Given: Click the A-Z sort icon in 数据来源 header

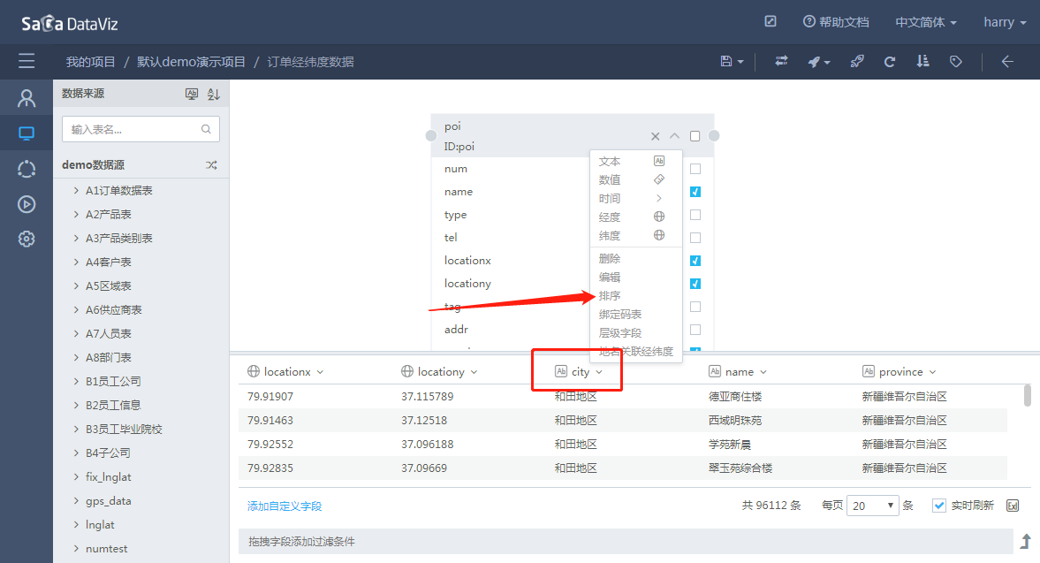Looking at the screenshot, I should pos(213,94).
